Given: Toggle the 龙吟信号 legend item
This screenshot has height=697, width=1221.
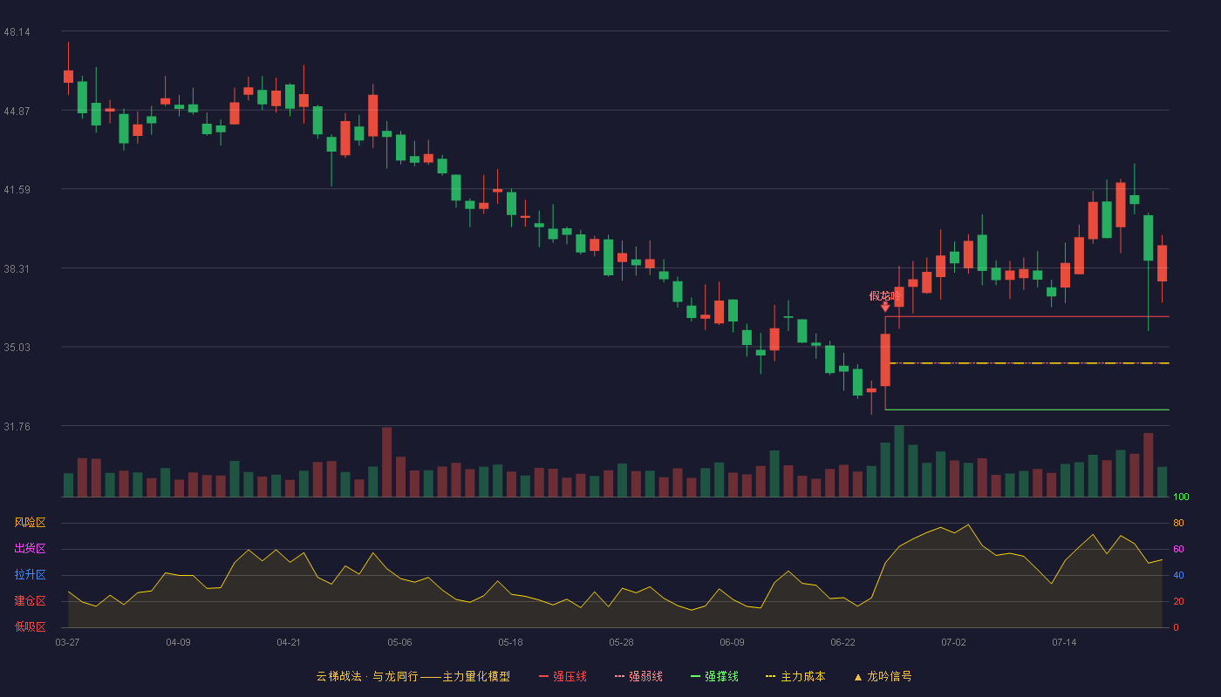Looking at the screenshot, I should pos(883,676).
